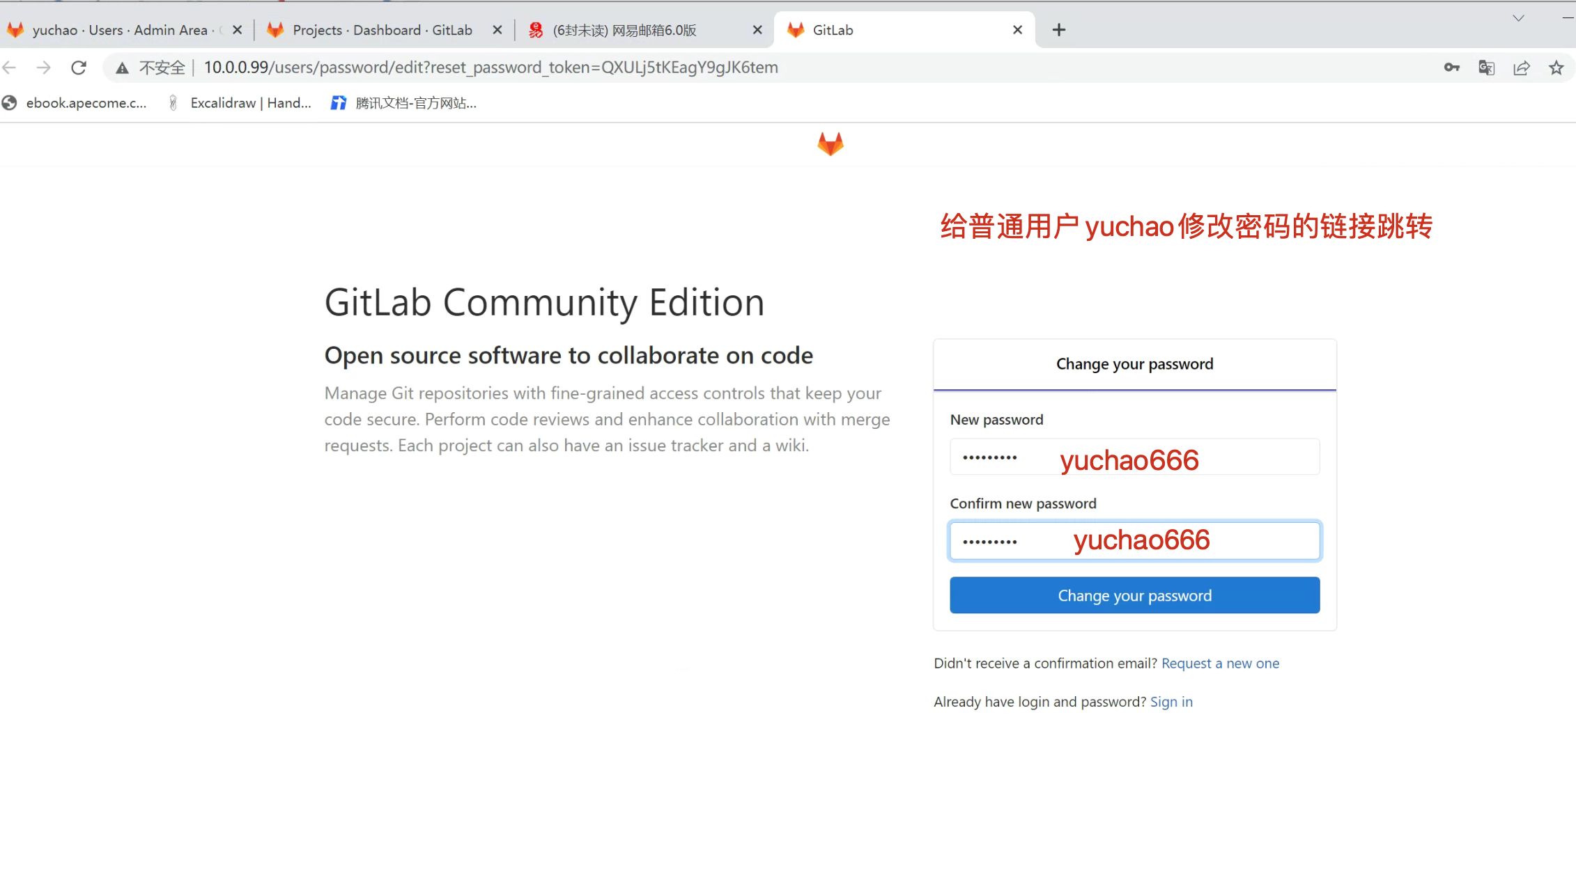Image resolution: width=1576 pixels, height=880 pixels.
Task: Go back with the back arrow
Action: pyautogui.click(x=10, y=68)
